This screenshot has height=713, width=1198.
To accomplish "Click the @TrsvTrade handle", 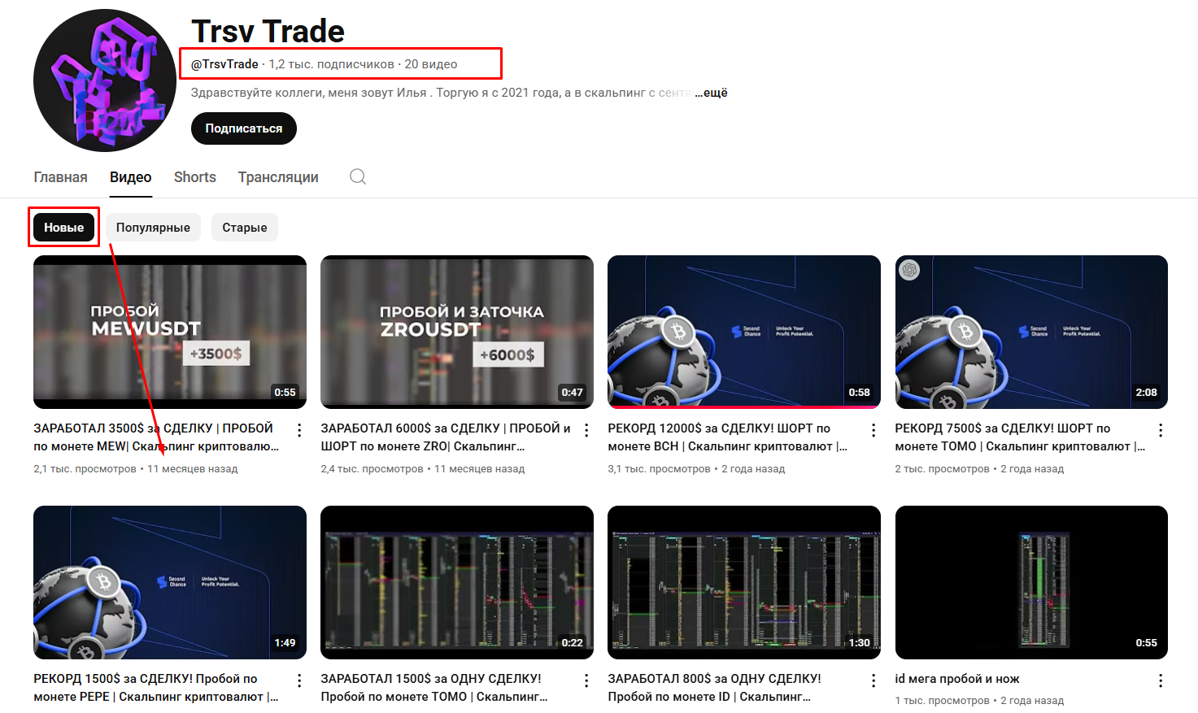I will (x=224, y=64).
